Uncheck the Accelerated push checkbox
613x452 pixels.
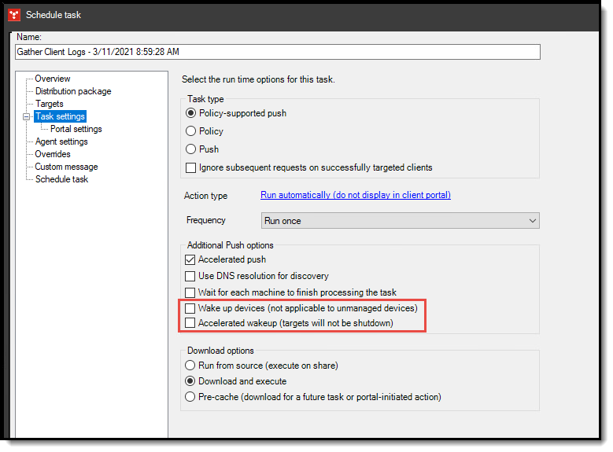(190, 259)
